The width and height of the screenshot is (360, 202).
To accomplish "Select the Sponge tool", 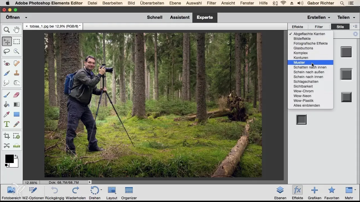I will 17,83.
